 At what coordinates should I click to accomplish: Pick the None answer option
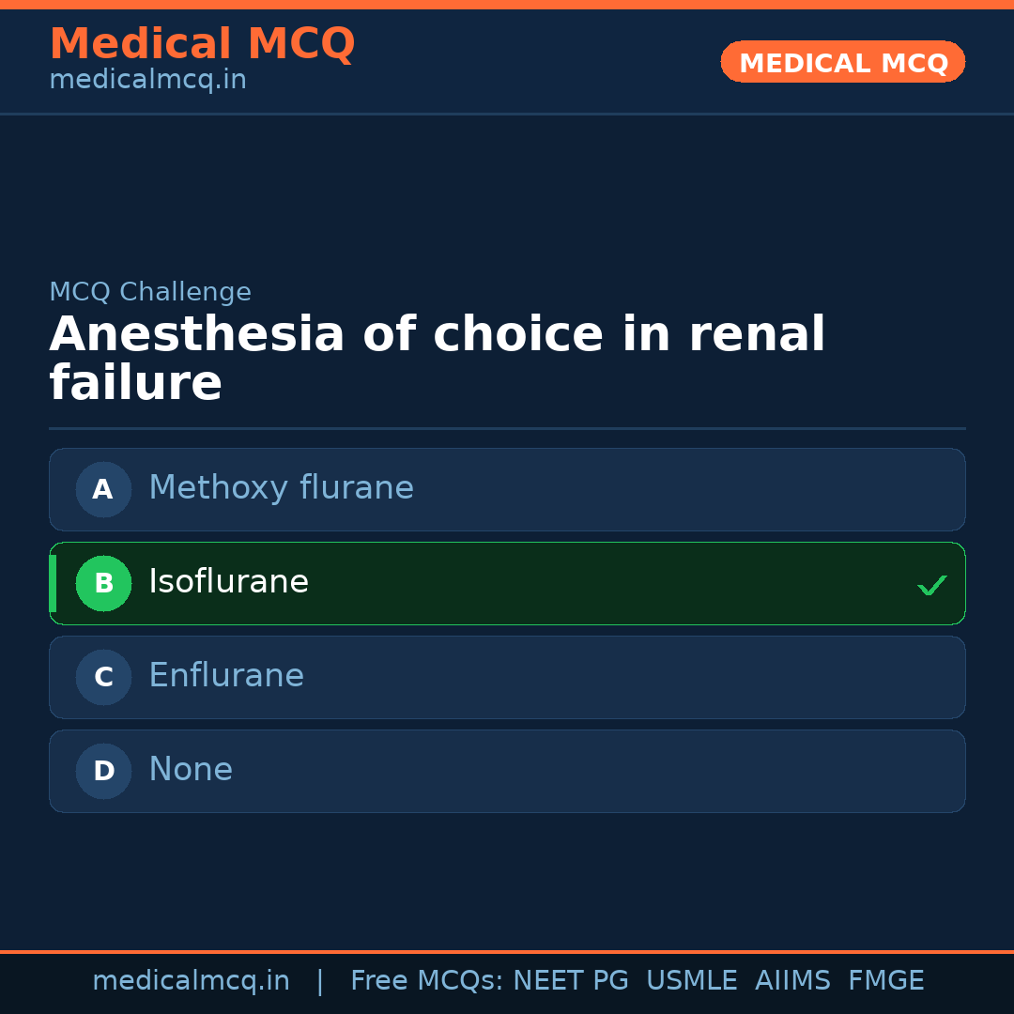[191, 770]
